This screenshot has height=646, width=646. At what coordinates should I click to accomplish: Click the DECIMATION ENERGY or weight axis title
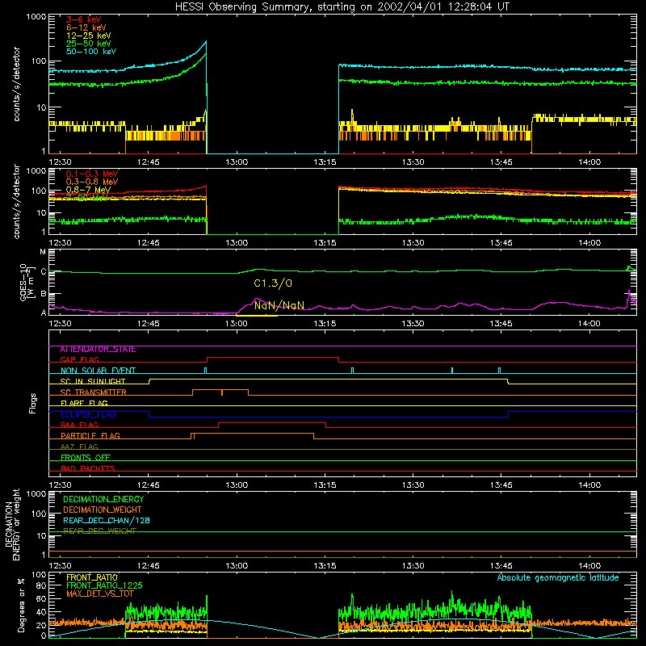(x=13, y=525)
